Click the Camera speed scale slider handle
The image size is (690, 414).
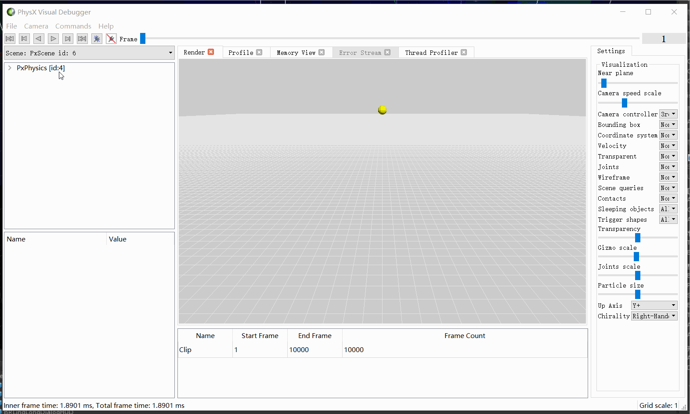(x=625, y=103)
